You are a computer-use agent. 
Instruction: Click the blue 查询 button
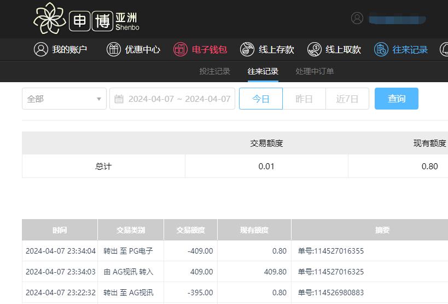[397, 99]
